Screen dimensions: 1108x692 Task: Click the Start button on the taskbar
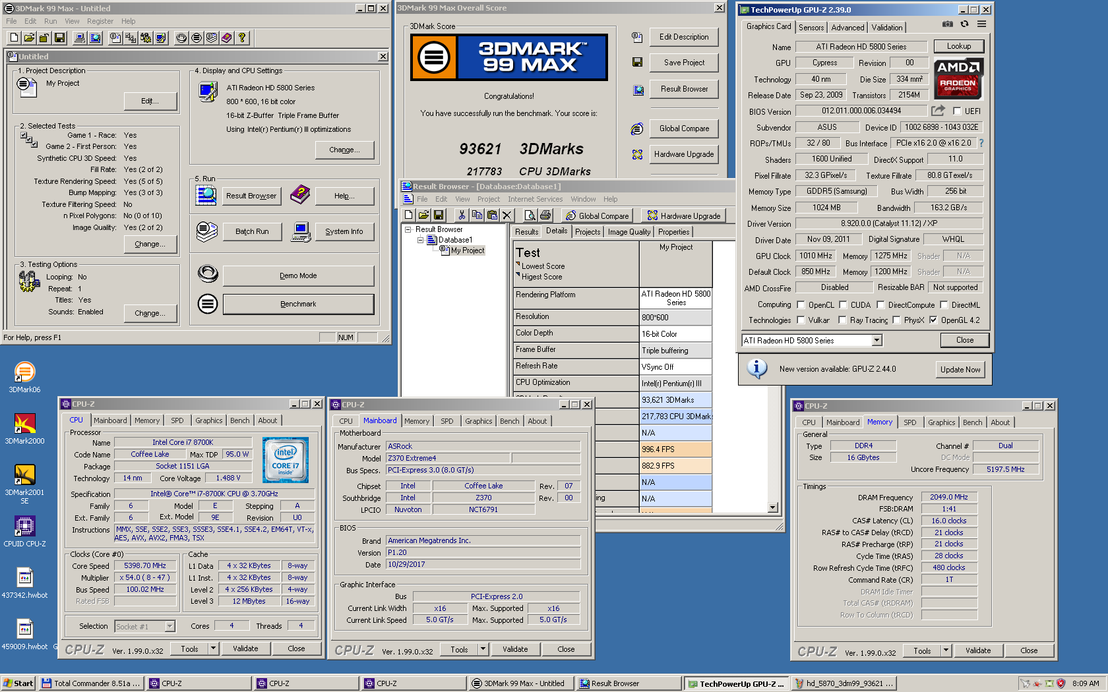(x=18, y=683)
